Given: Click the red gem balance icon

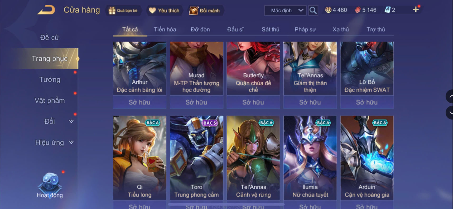Looking at the screenshot, I should click(x=358, y=10).
